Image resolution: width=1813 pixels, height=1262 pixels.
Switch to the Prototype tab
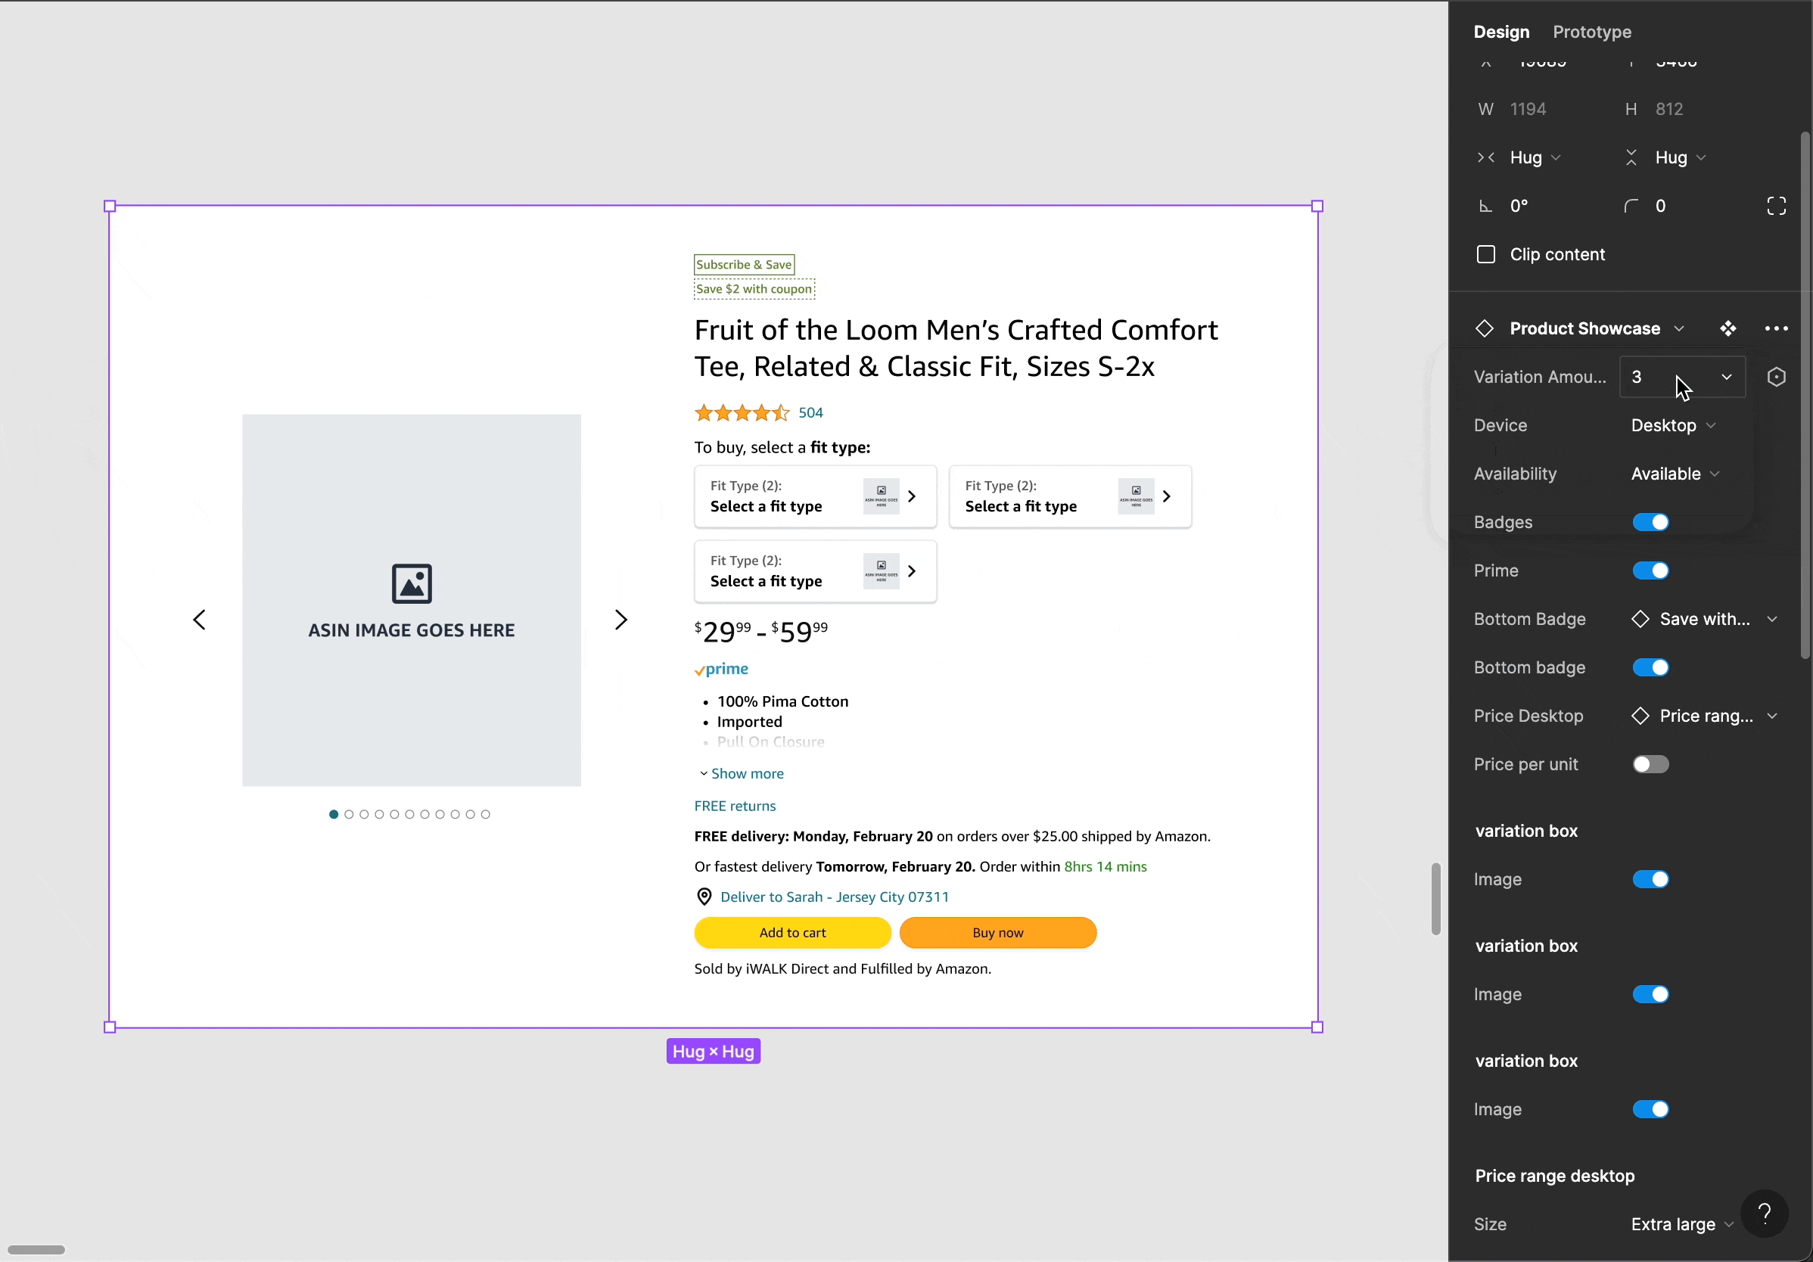click(1591, 33)
